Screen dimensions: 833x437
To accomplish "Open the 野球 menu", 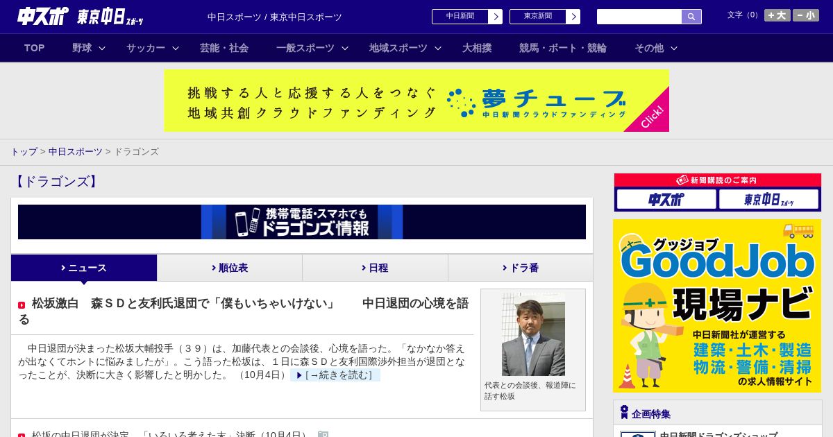I will click(82, 48).
